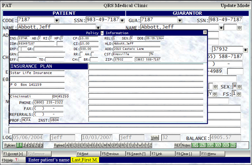
Task: Toggle the AA flag box
Action: (93, 54)
